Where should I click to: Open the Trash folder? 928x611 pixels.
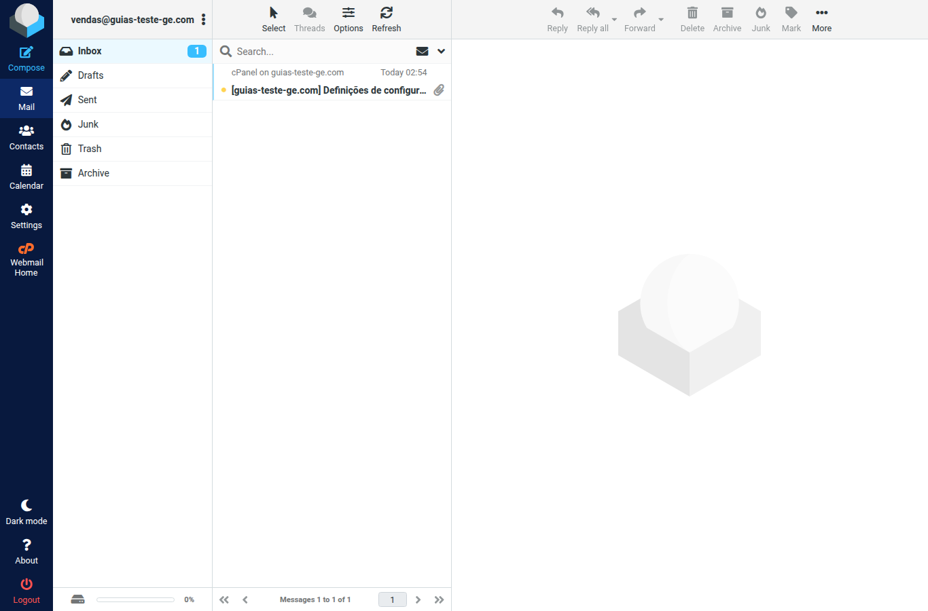point(132,149)
